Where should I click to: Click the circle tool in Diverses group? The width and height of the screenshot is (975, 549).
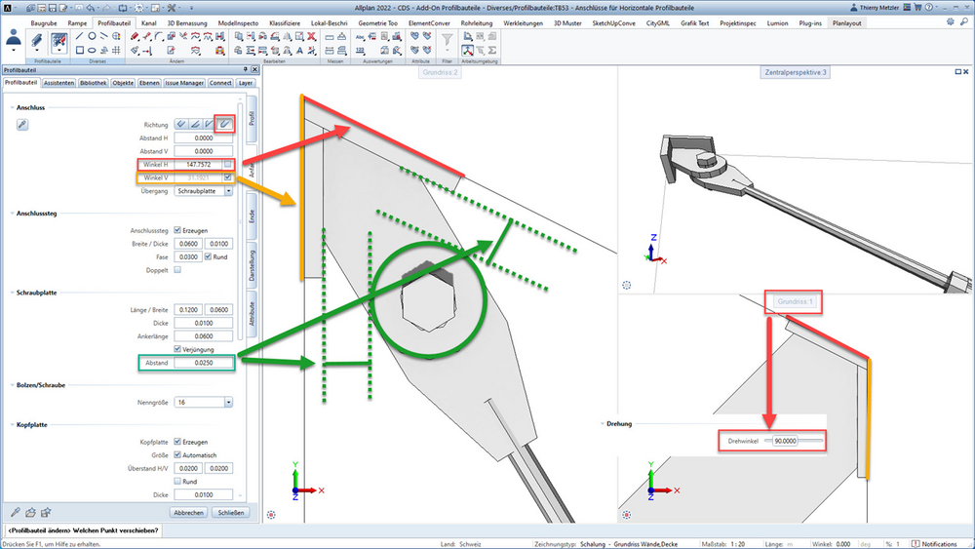click(92, 37)
